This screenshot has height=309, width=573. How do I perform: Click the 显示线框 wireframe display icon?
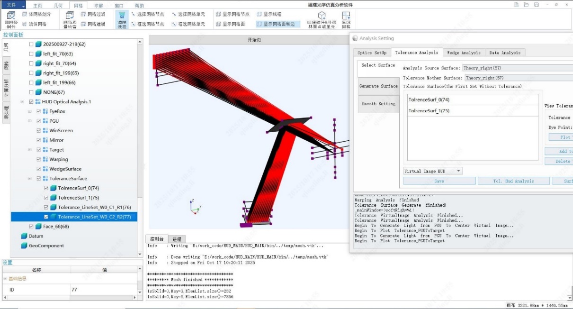pos(269,14)
